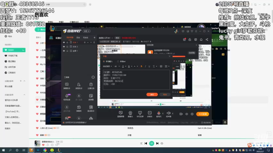Open the font size 48 dropdown
273x153 pixels.
117,66
